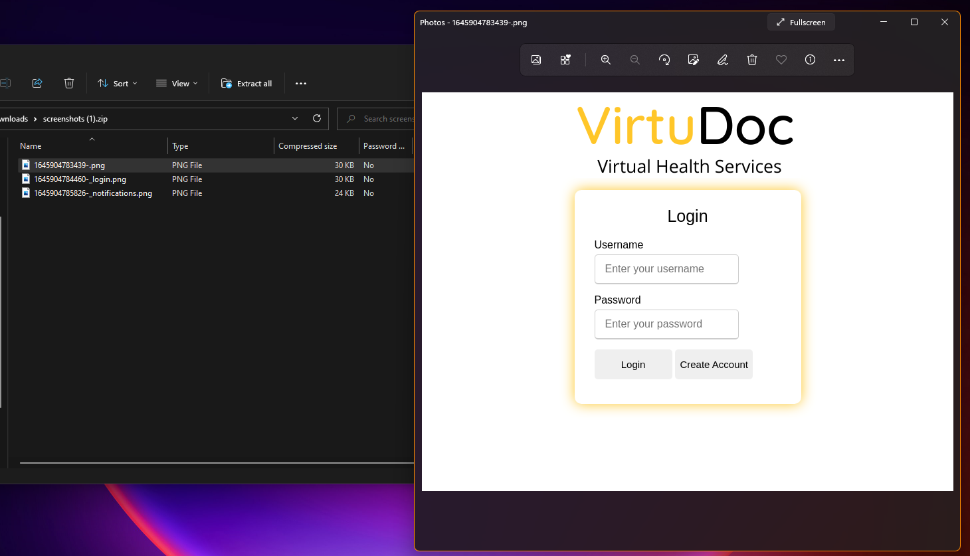Sort files by the Type column header
The height and width of the screenshot is (556, 970).
point(221,146)
